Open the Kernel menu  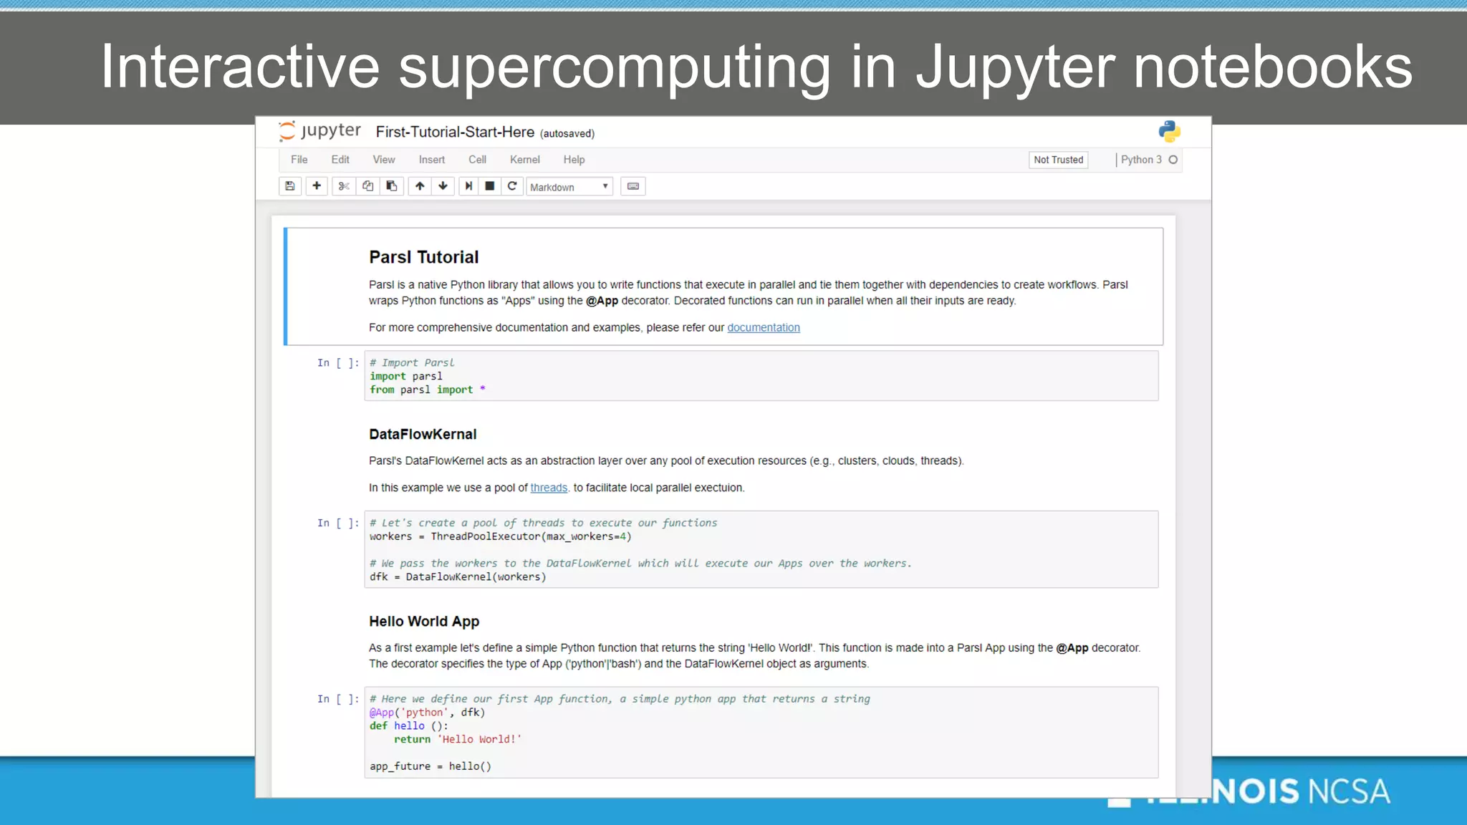(x=525, y=160)
